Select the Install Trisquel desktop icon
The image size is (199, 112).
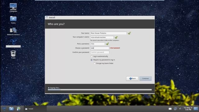pyautogui.click(x=13, y=43)
